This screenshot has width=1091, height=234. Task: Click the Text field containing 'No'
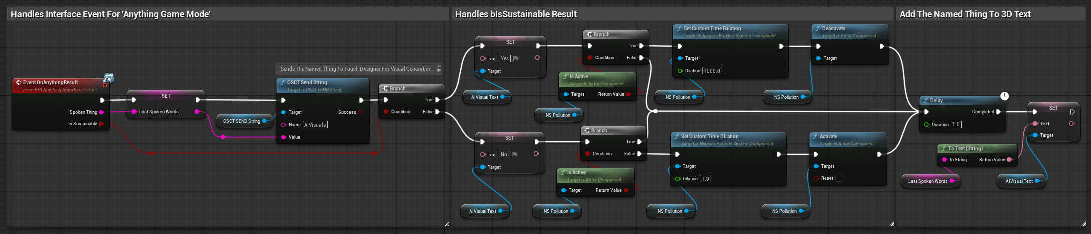point(504,154)
